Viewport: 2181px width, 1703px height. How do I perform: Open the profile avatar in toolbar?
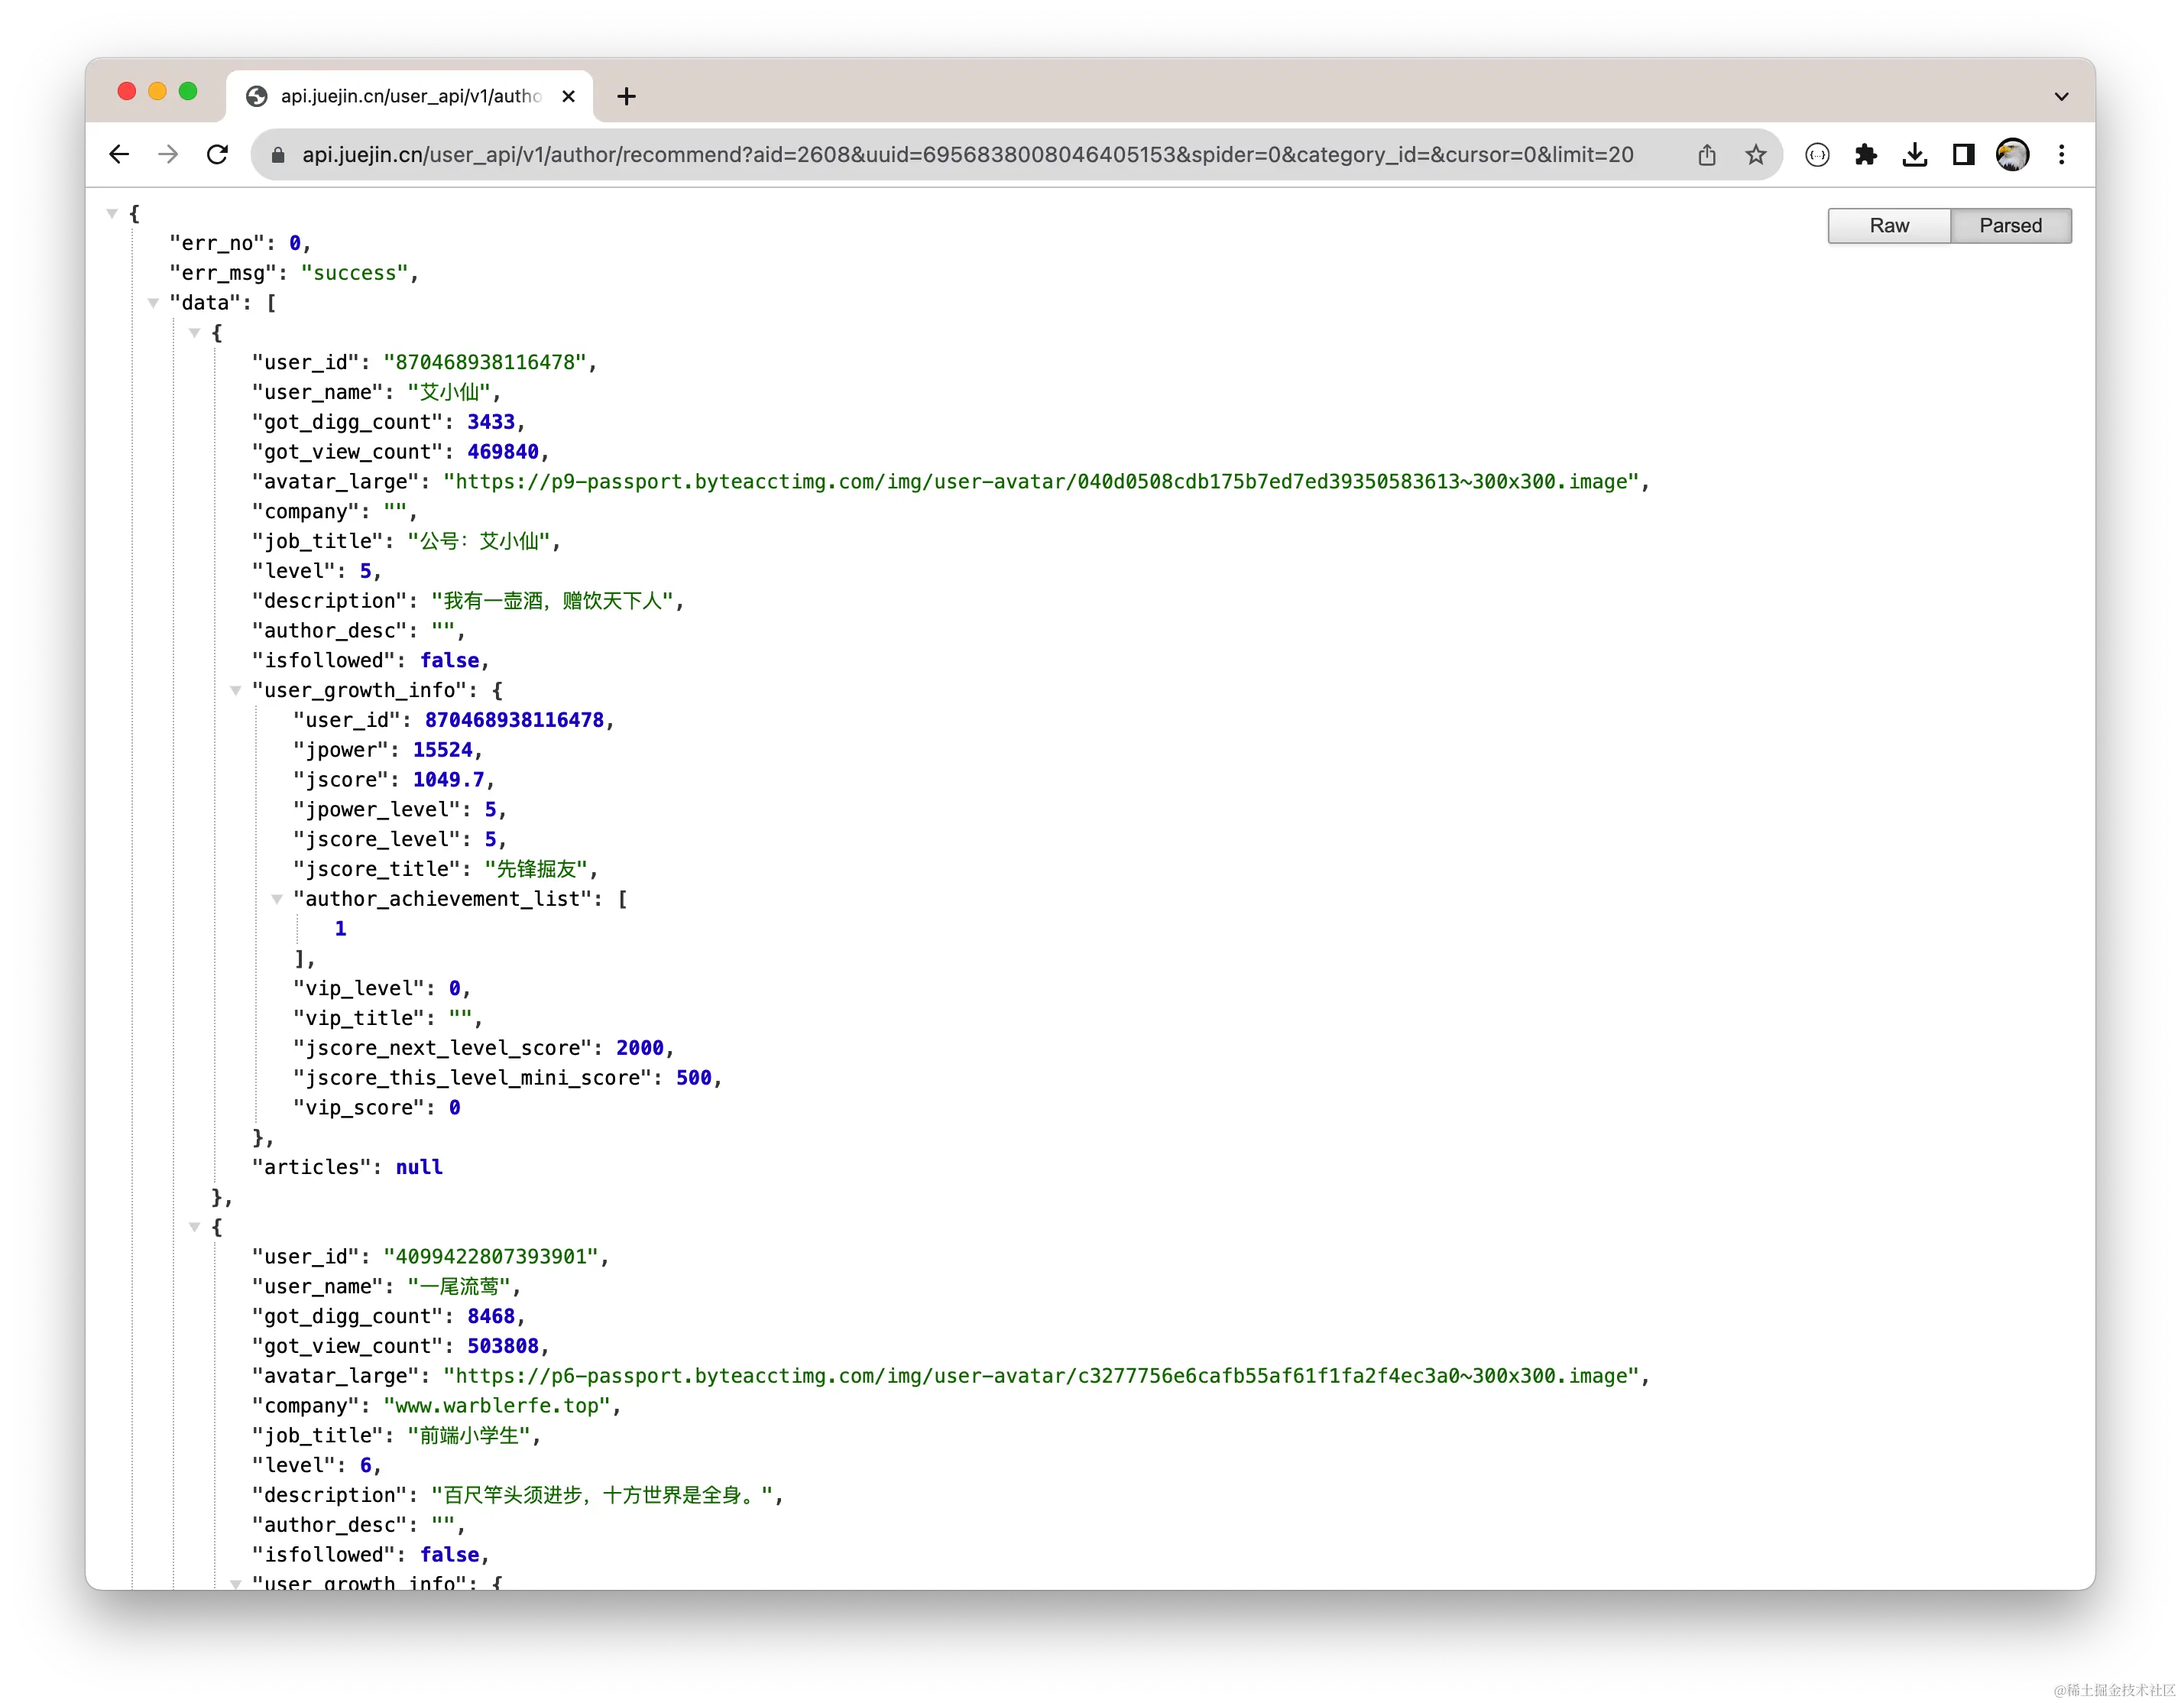pyautogui.click(x=2011, y=155)
